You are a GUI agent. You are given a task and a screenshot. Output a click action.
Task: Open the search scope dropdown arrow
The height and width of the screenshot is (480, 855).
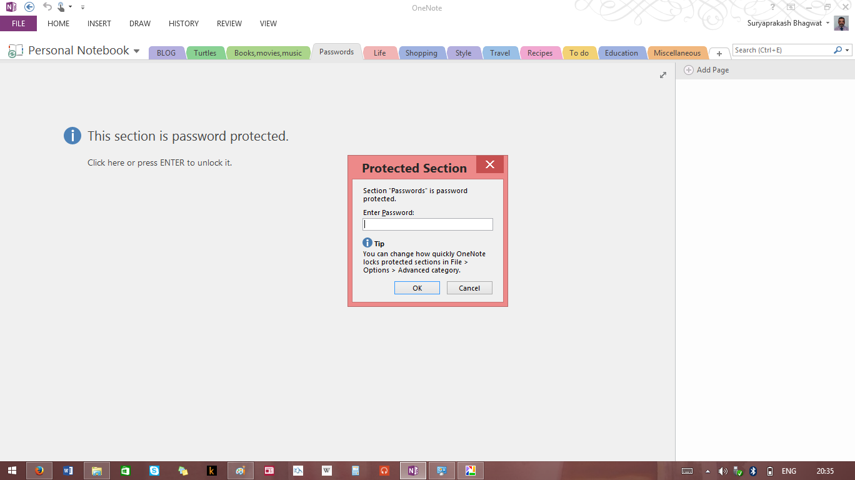[847, 50]
